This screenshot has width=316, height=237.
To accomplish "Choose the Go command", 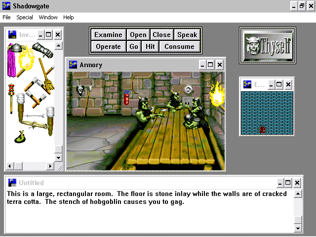I will [134, 46].
